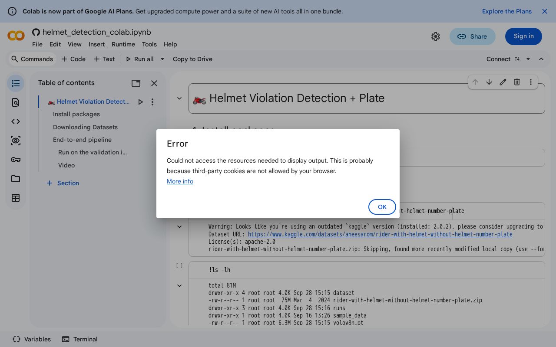The image size is (556, 347).
Task: Open the Data explorer eye icon
Action: pyautogui.click(x=16, y=141)
